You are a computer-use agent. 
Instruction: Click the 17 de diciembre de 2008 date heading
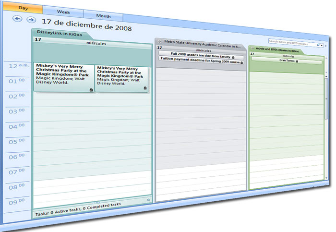point(86,25)
